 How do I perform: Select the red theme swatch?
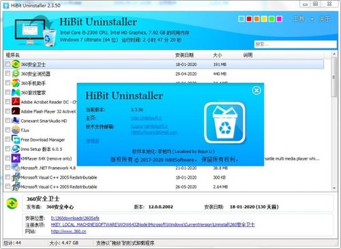tap(249, 19)
